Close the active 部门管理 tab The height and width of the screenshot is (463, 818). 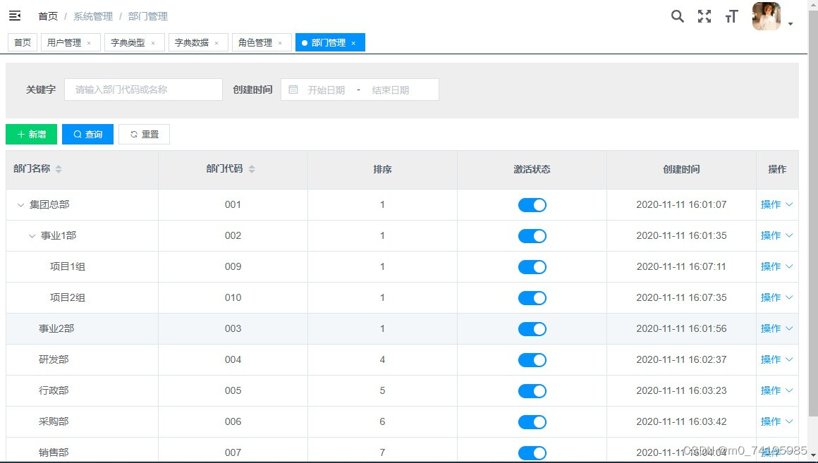(x=353, y=43)
